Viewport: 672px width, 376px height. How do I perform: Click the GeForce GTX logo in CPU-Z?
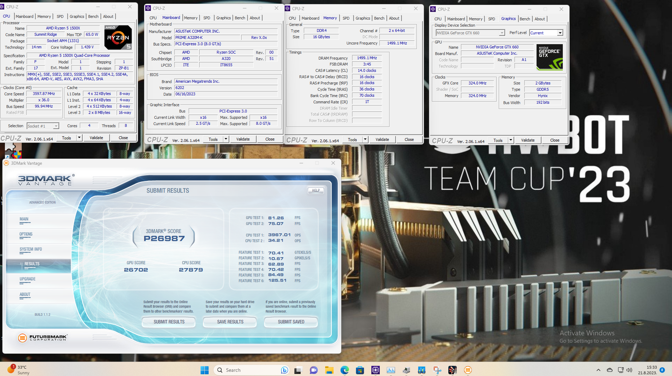(x=550, y=57)
